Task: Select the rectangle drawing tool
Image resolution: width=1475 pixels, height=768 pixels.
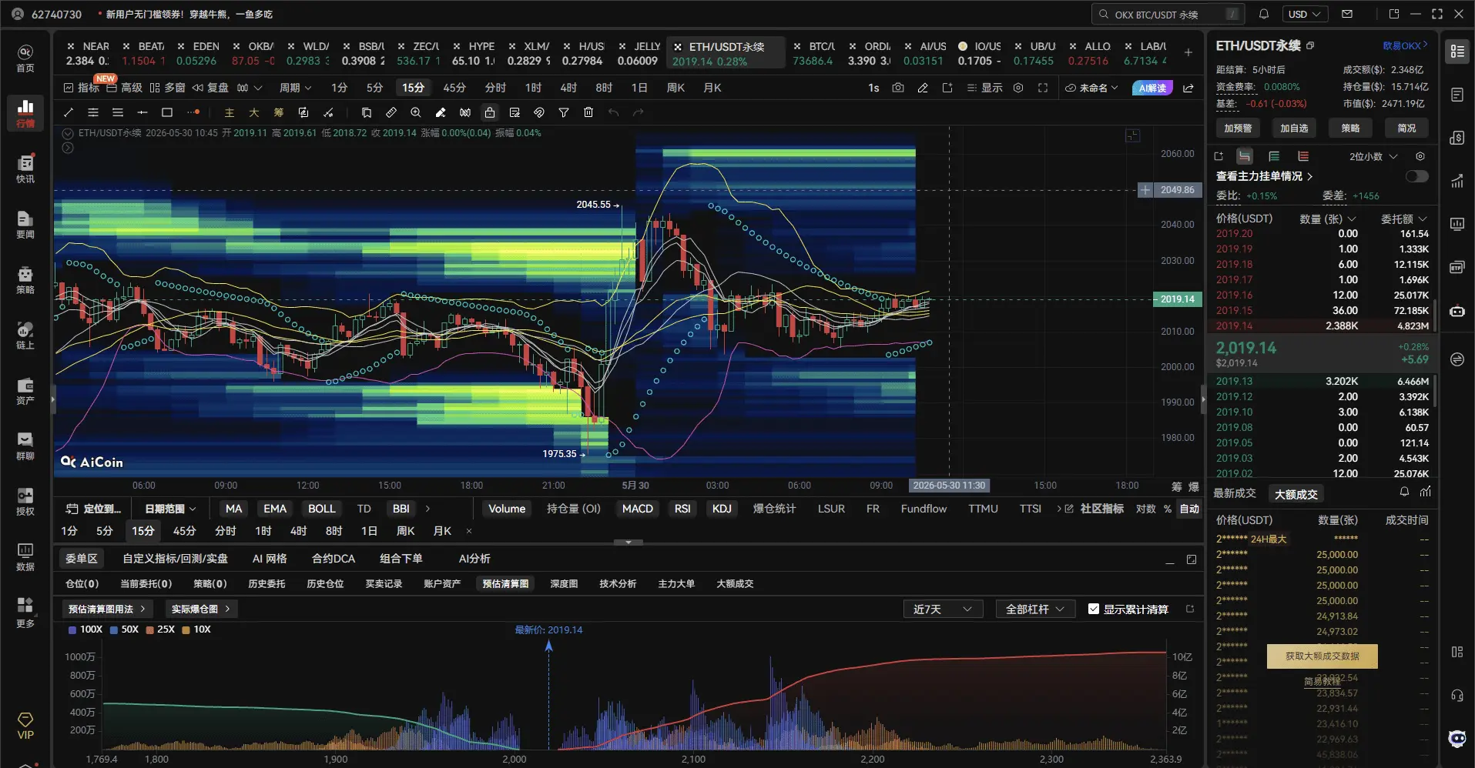Action: pyautogui.click(x=167, y=112)
